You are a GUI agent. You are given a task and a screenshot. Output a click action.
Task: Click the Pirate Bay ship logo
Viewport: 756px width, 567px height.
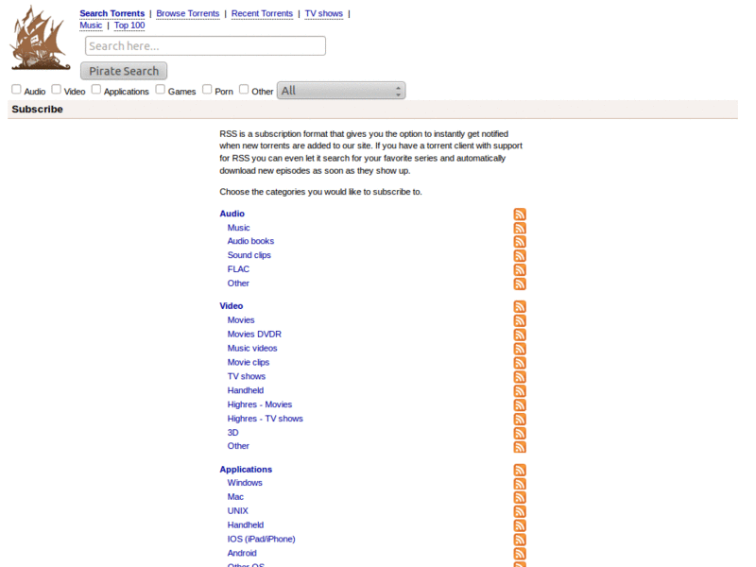(x=40, y=38)
